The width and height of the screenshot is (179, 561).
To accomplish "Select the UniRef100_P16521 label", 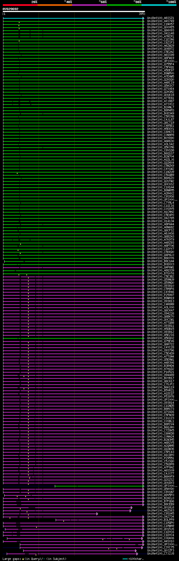I will tap(161, 372).
